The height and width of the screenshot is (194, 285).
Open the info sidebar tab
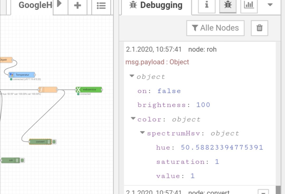pyautogui.click(x=207, y=5)
